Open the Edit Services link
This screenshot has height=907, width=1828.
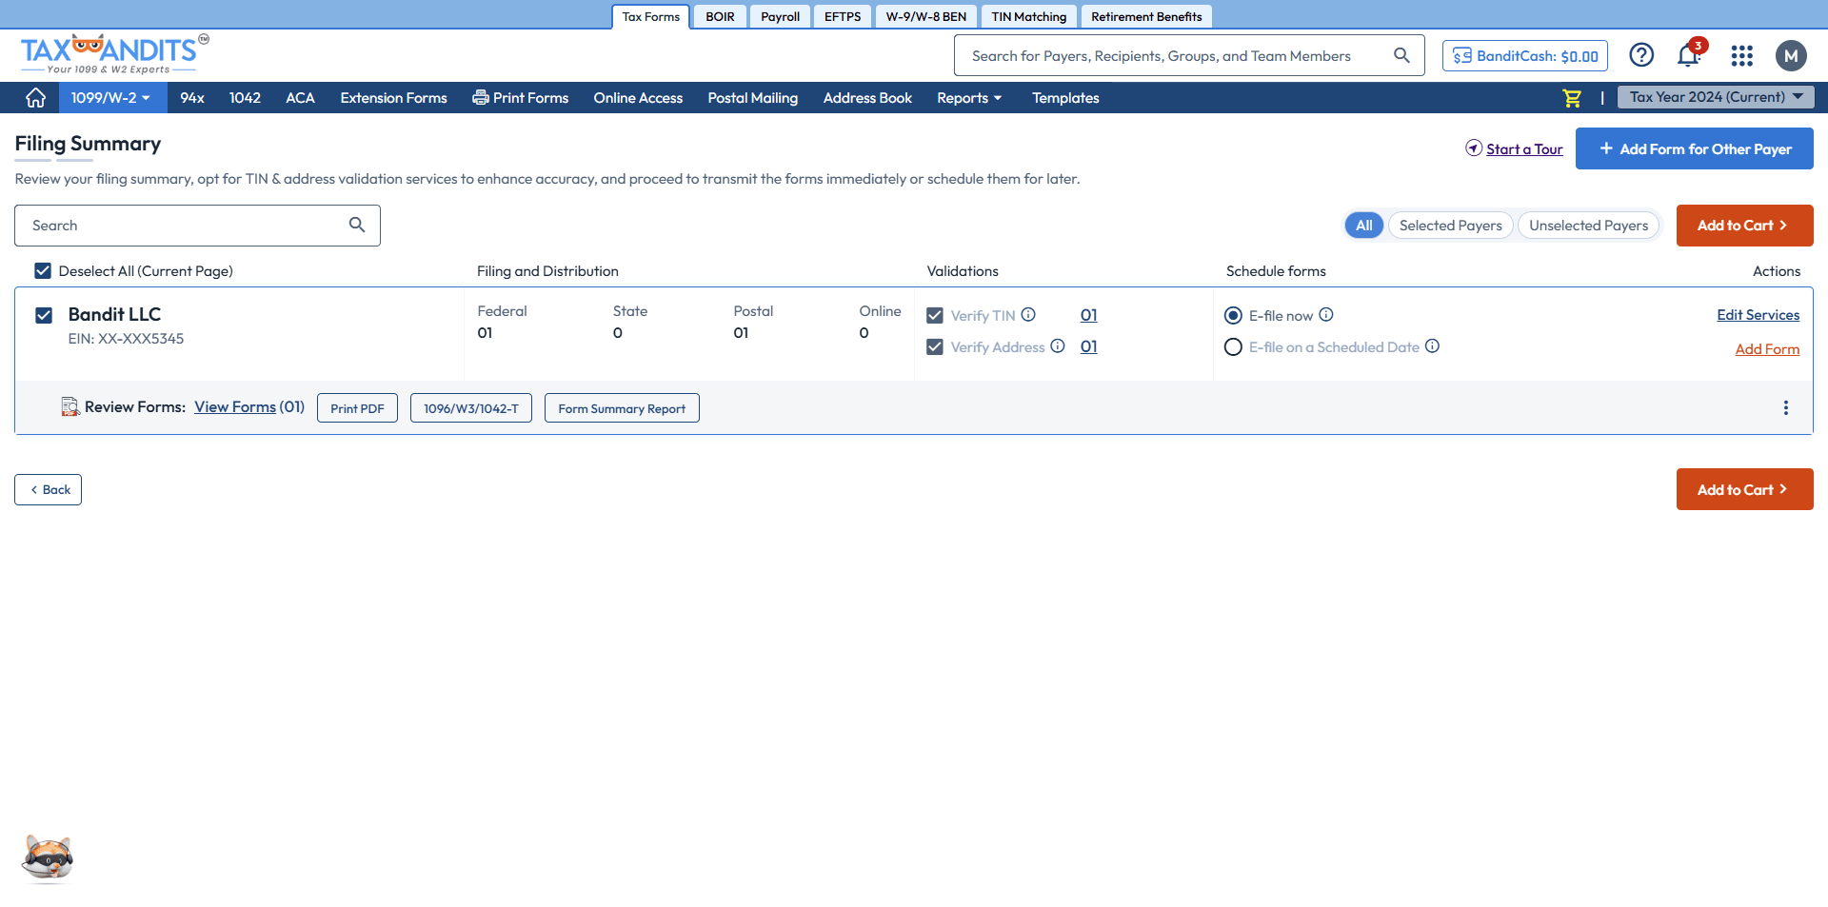[x=1758, y=315]
